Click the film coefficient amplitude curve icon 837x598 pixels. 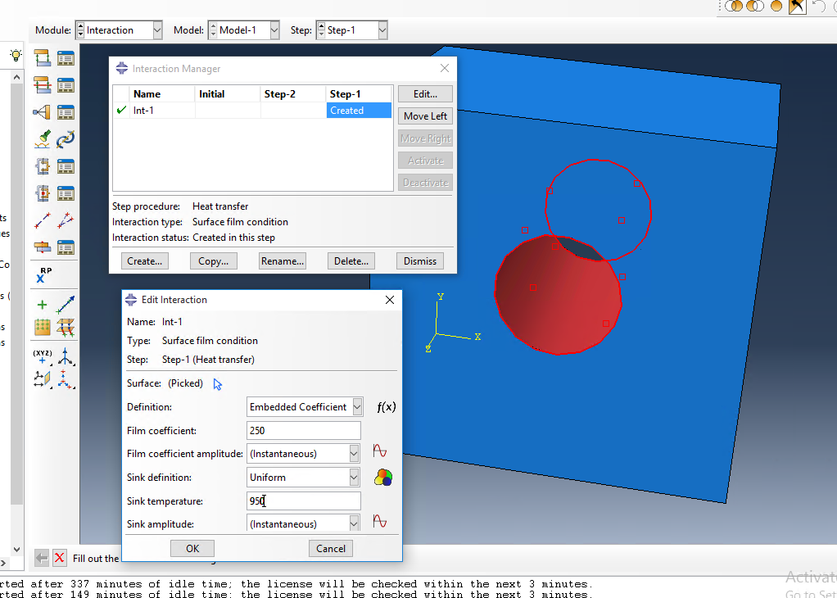pyautogui.click(x=380, y=451)
